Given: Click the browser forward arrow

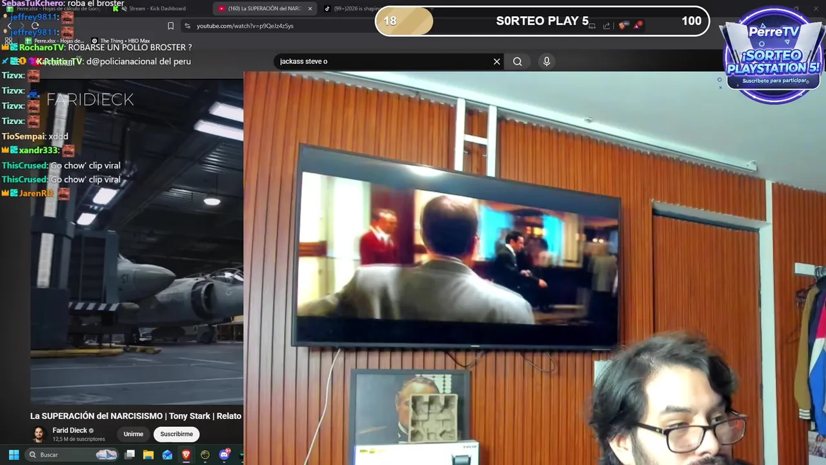Looking at the screenshot, I should 23,26.
